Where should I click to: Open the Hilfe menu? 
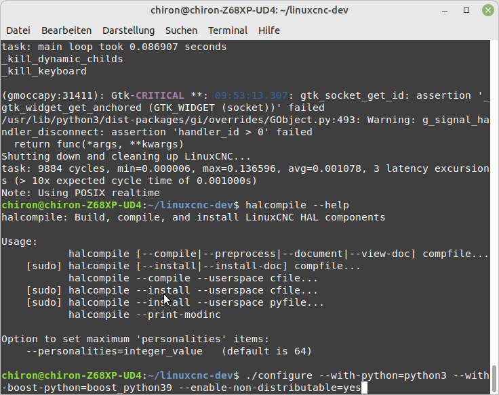tap(269, 30)
